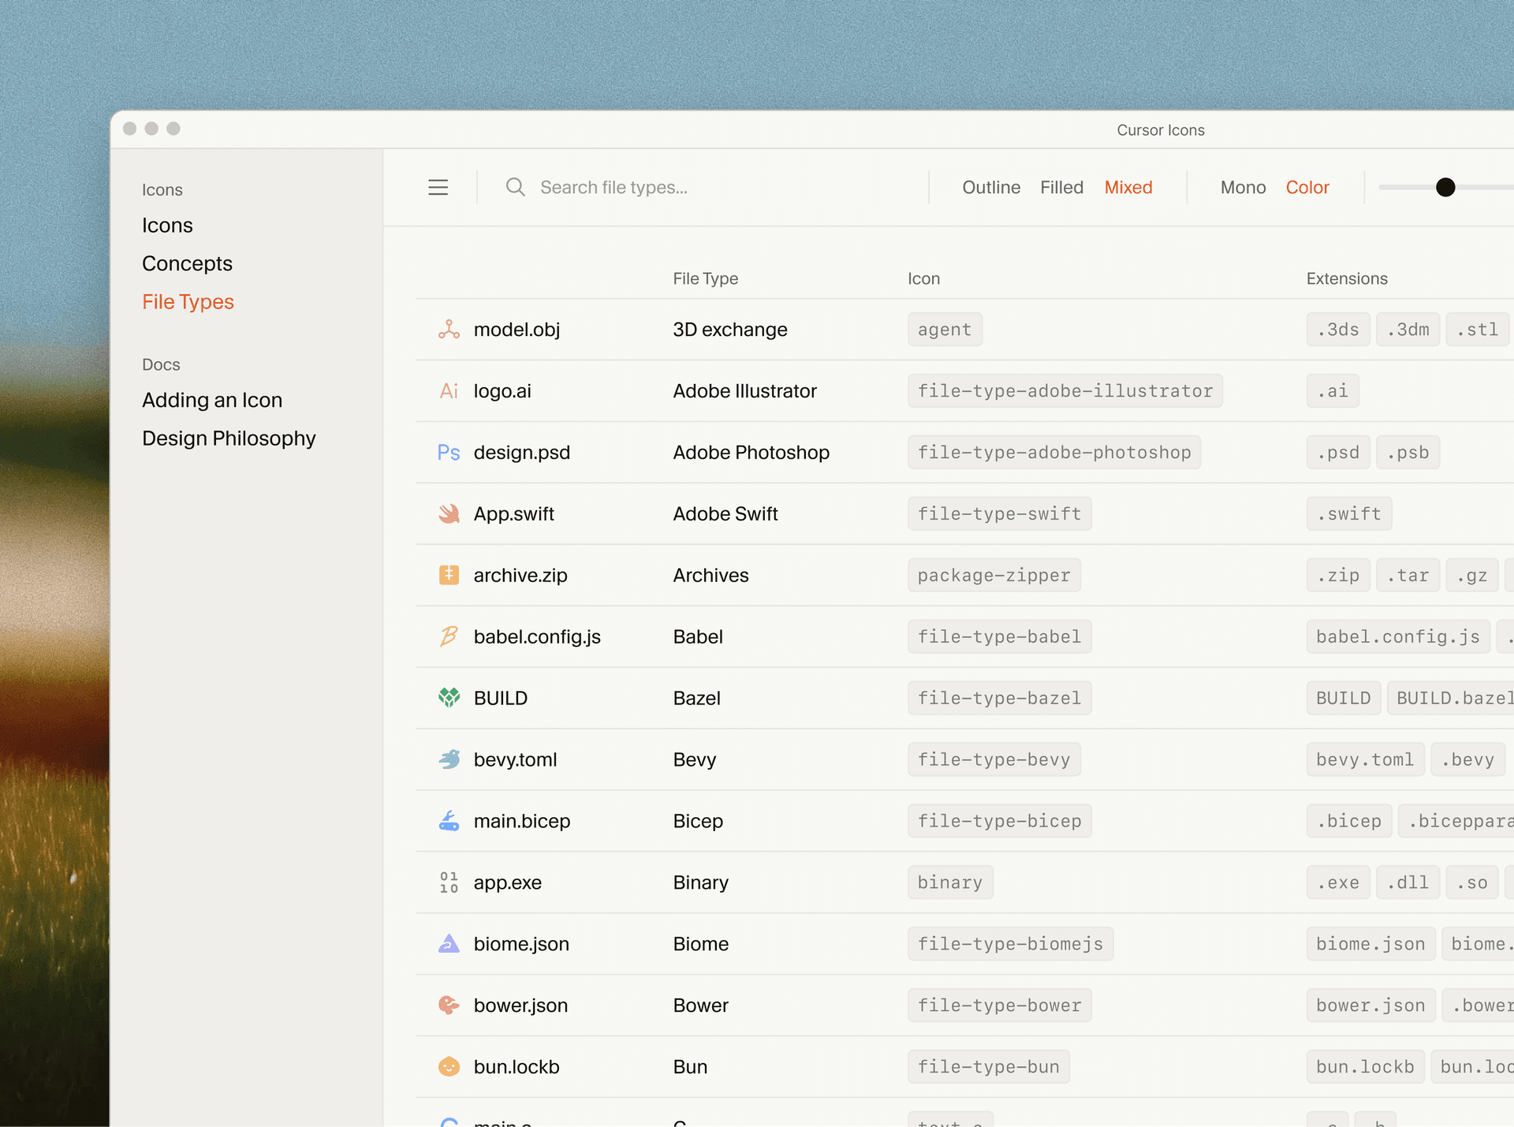Click the Babel file icon

449,636
